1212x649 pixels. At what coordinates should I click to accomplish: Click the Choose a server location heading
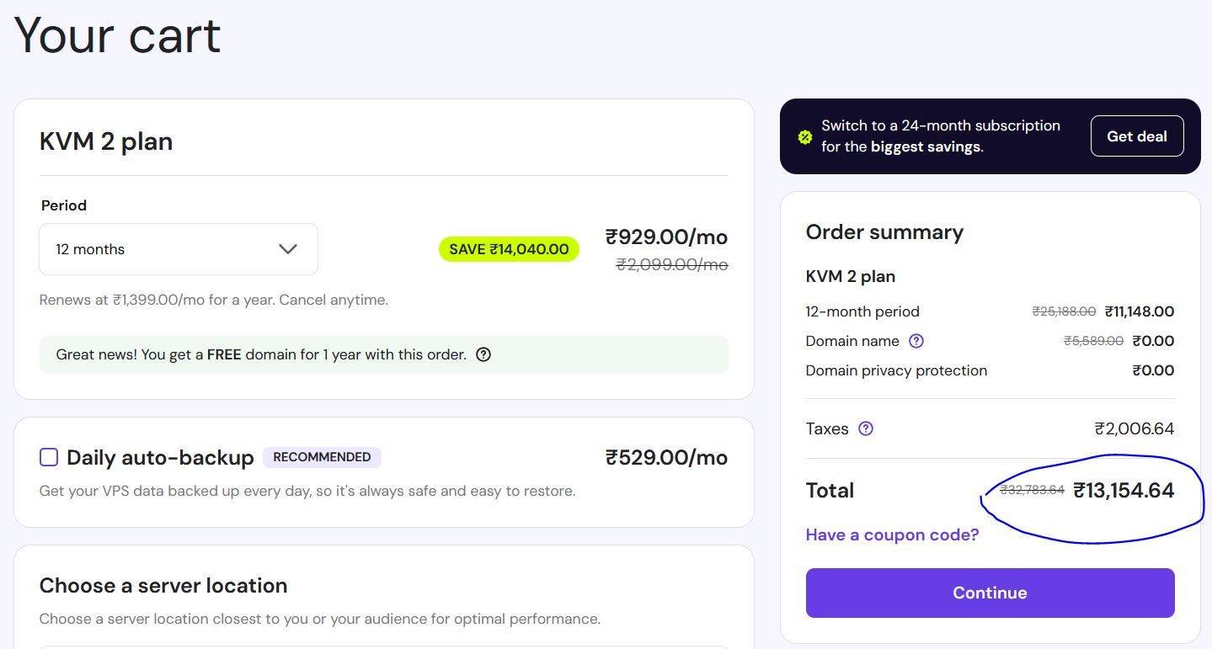click(163, 585)
